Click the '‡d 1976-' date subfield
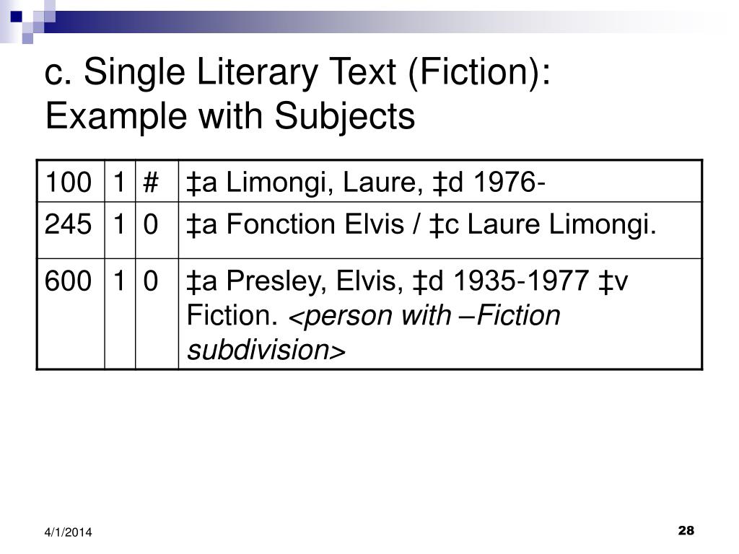739x554 pixels. (489, 182)
